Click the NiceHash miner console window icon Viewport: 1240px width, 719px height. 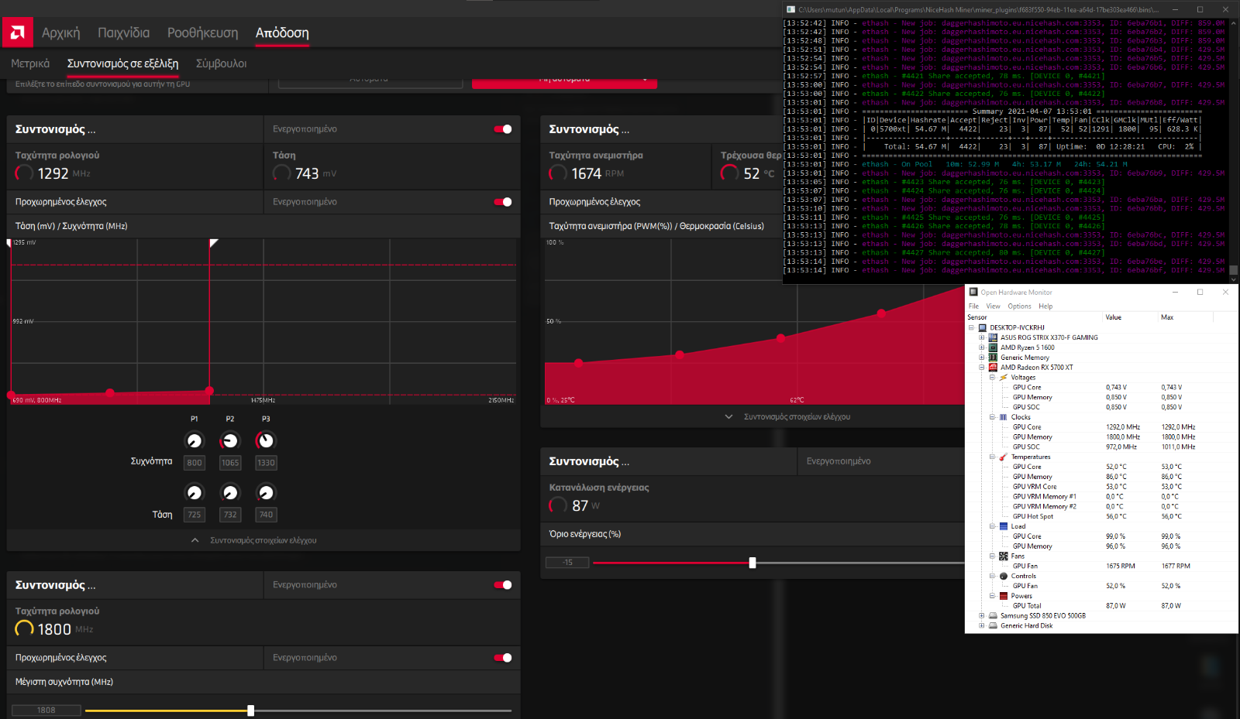pos(790,9)
